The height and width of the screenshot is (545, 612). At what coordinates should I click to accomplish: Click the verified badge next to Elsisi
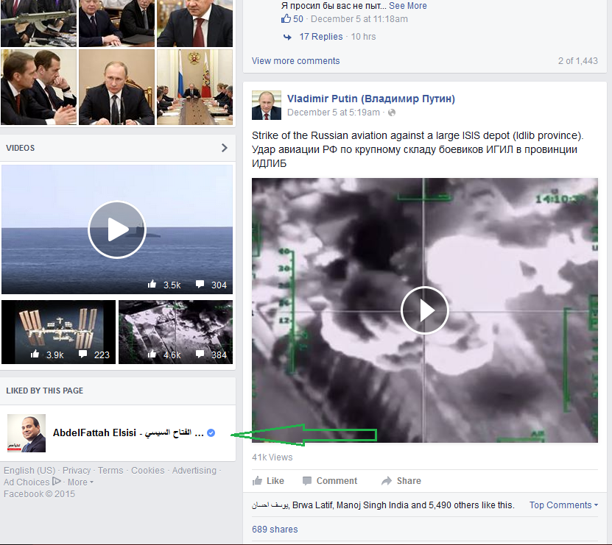pyautogui.click(x=211, y=432)
